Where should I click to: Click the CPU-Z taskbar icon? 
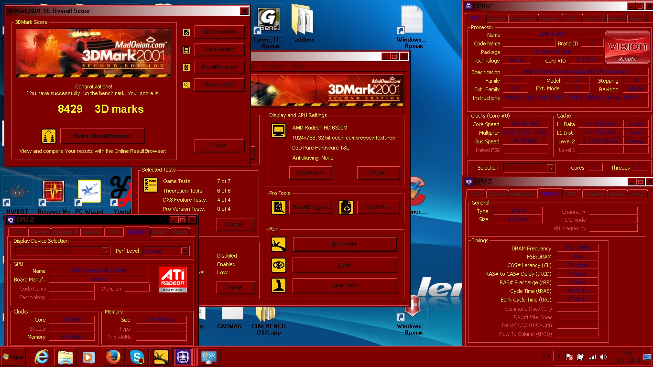click(183, 357)
